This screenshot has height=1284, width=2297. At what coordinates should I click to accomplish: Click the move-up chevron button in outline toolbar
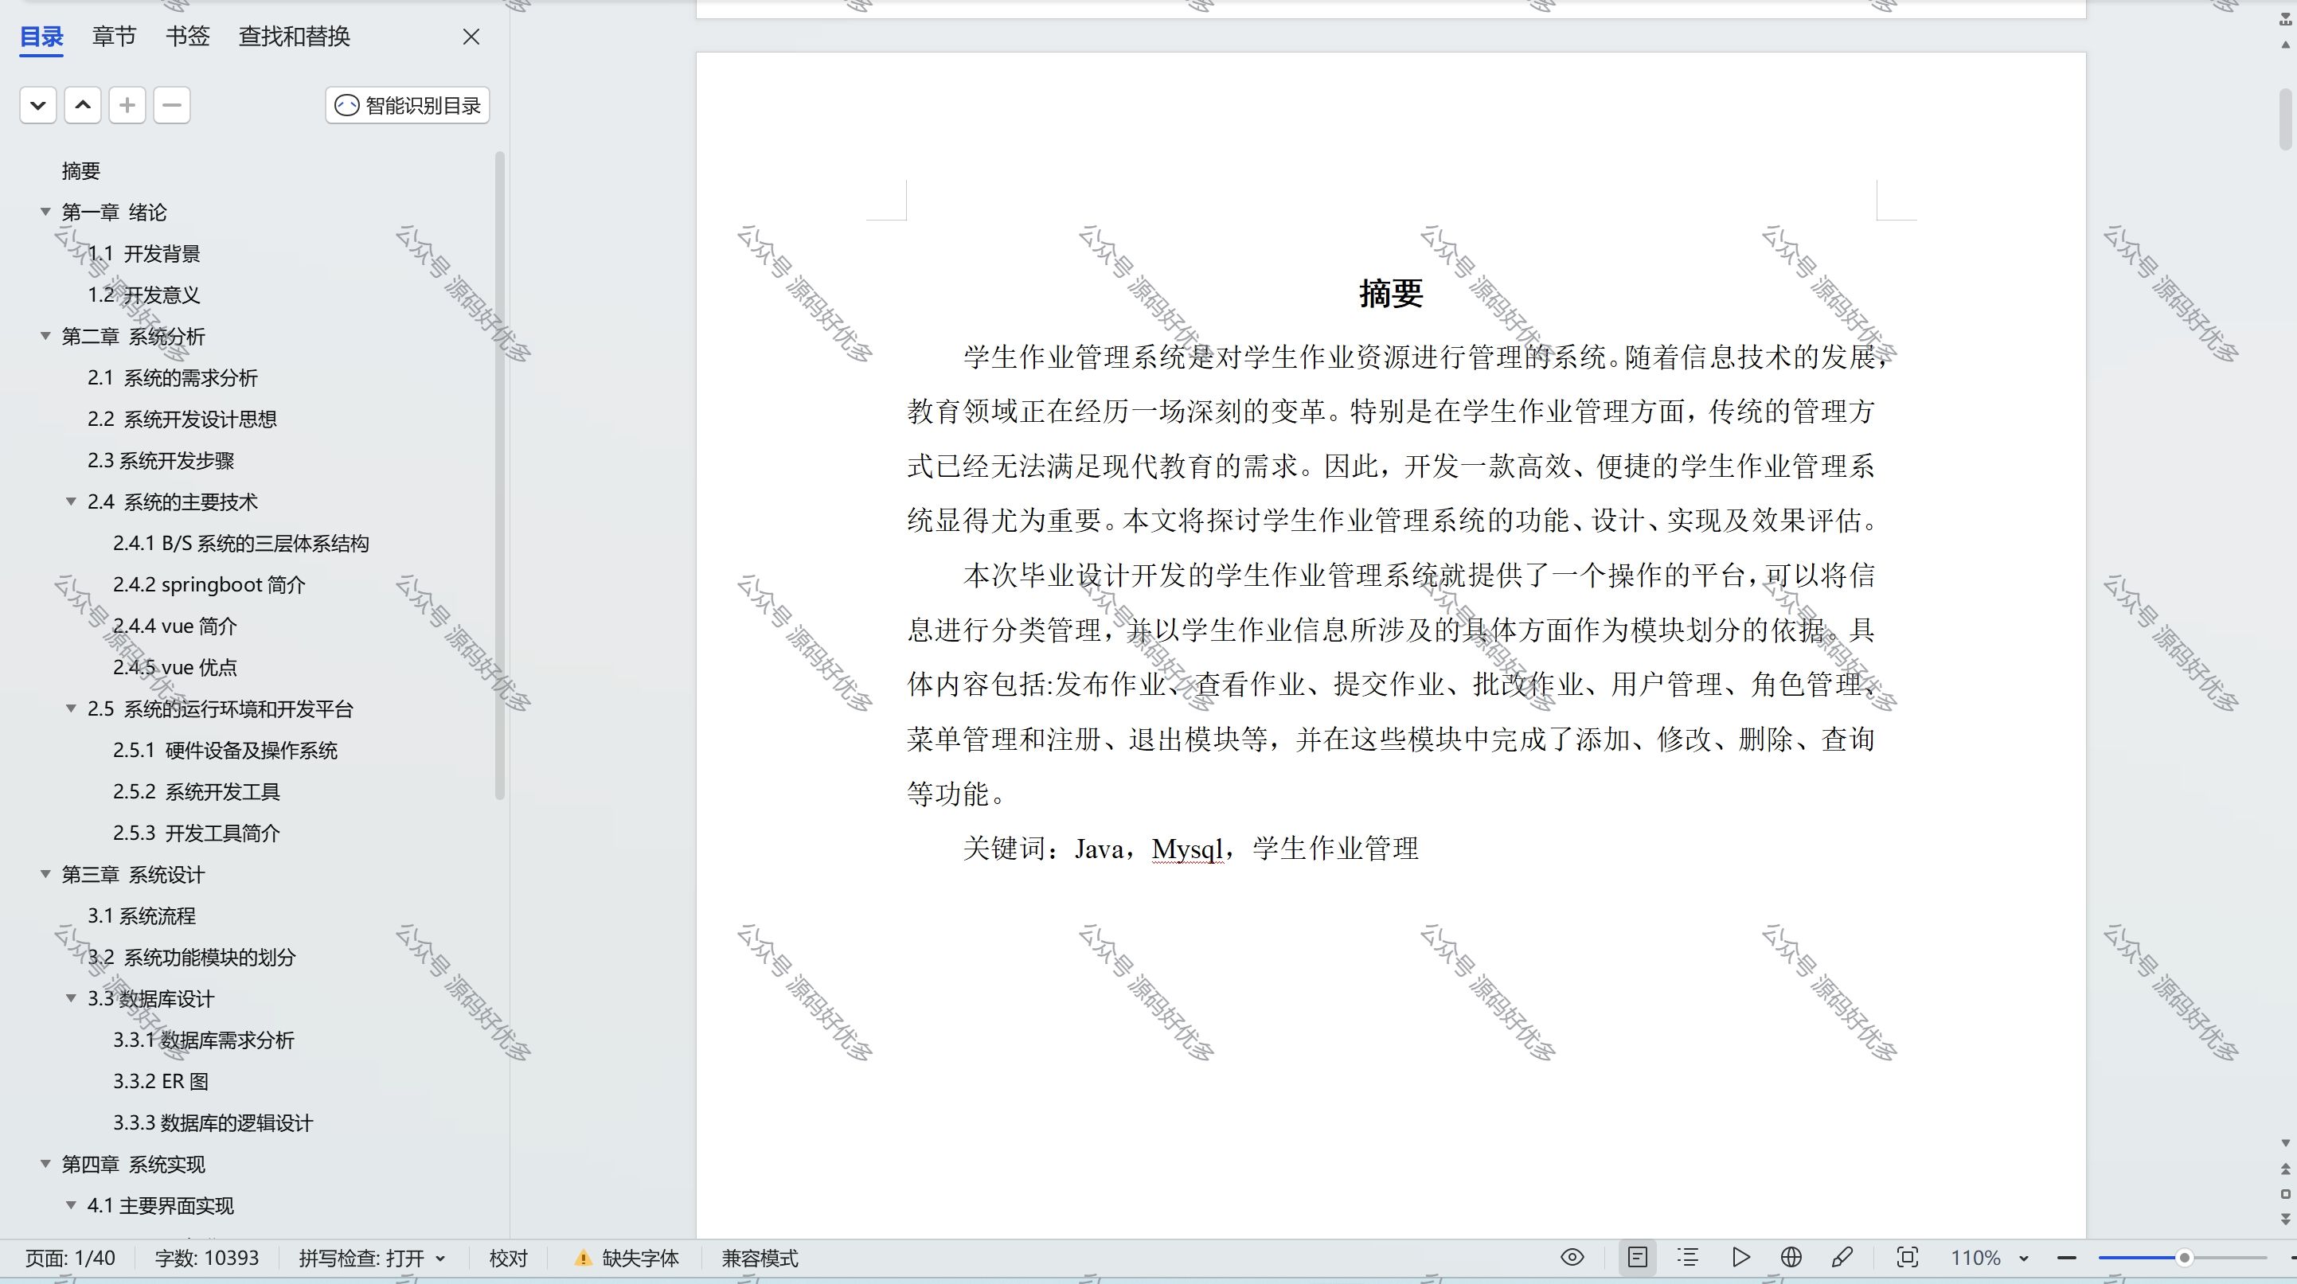point(83,105)
